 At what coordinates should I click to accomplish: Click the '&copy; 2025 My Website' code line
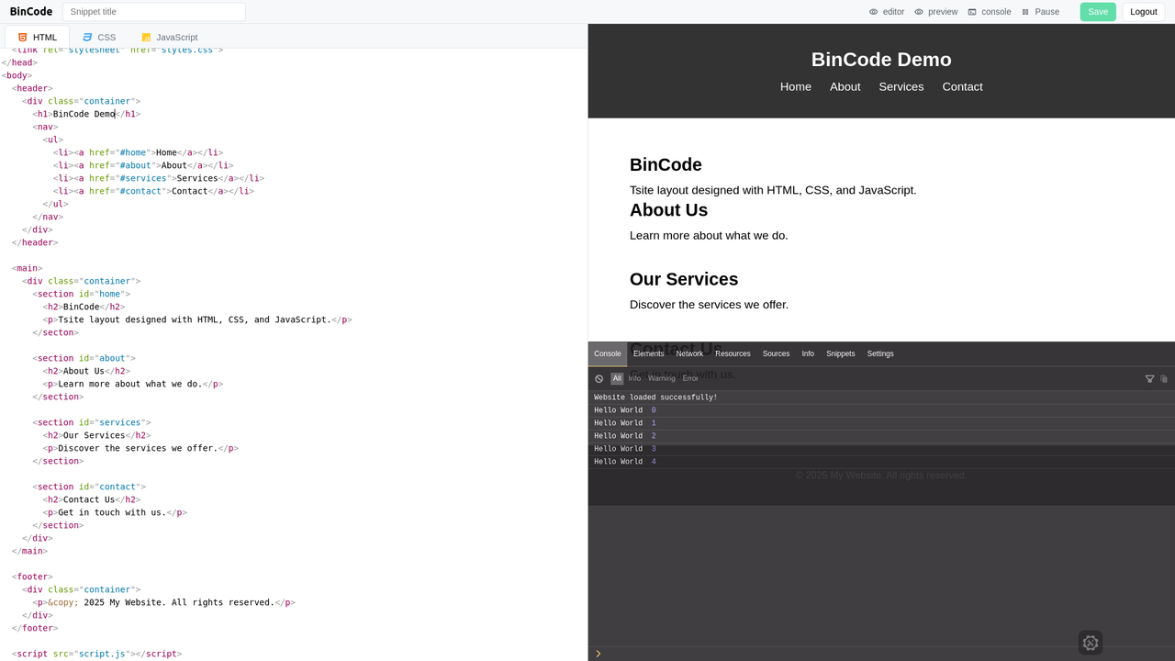163,602
